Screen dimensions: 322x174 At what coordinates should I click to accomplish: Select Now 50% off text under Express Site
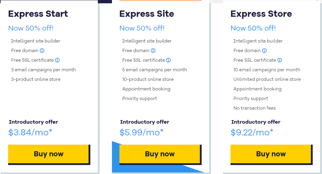[x=142, y=28]
